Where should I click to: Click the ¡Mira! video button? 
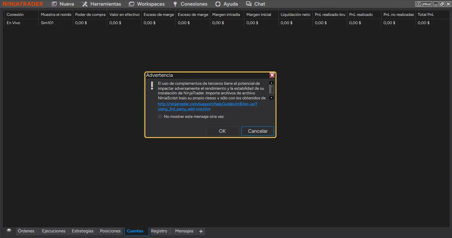[424, 4]
